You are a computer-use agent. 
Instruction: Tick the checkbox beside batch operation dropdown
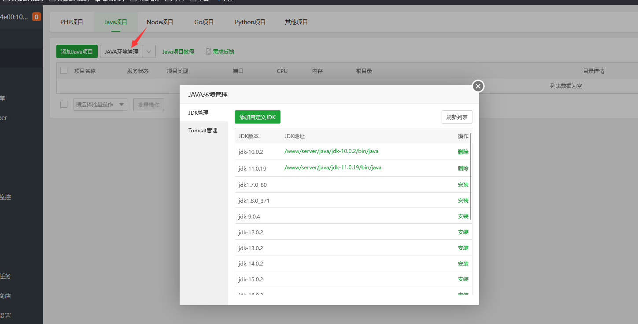[x=64, y=104]
